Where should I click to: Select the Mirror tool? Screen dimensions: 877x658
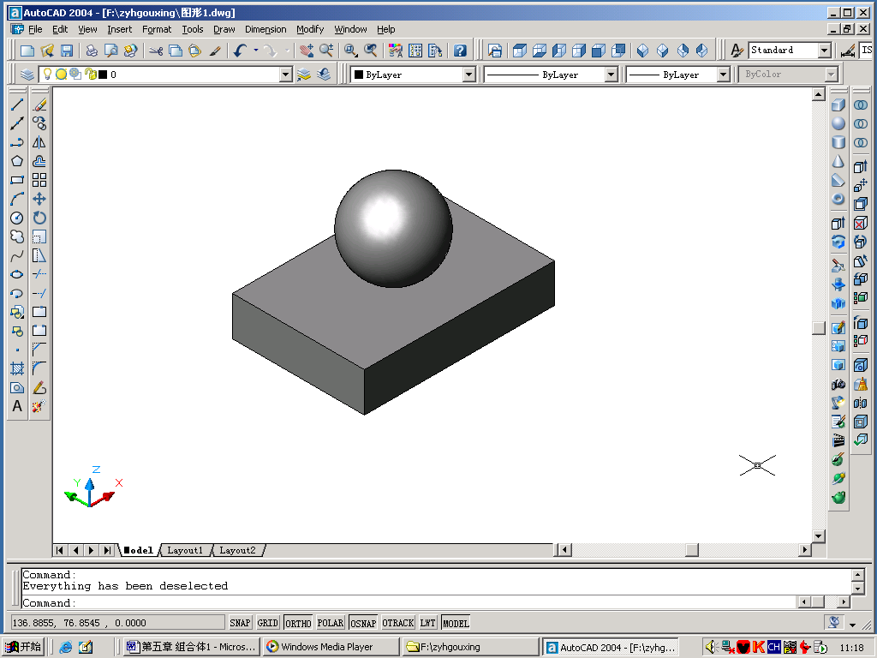(39, 142)
